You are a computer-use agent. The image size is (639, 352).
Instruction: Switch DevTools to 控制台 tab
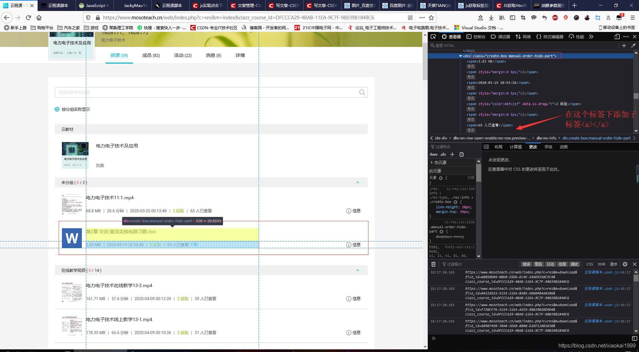pos(476,37)
